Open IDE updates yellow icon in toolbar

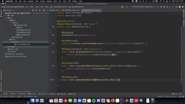coord(180,7)
